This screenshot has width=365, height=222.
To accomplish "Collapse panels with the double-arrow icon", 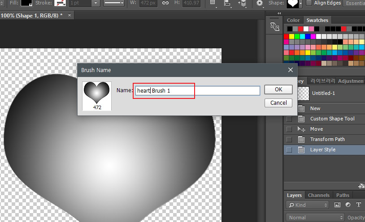I will [x=279, y=13].
